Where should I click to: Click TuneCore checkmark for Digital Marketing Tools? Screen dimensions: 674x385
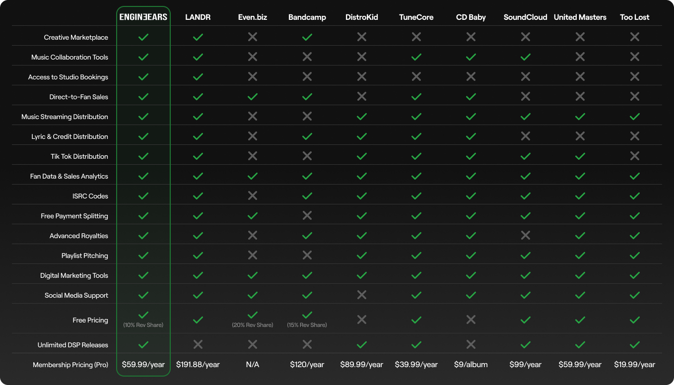click(x=416, y=275)
